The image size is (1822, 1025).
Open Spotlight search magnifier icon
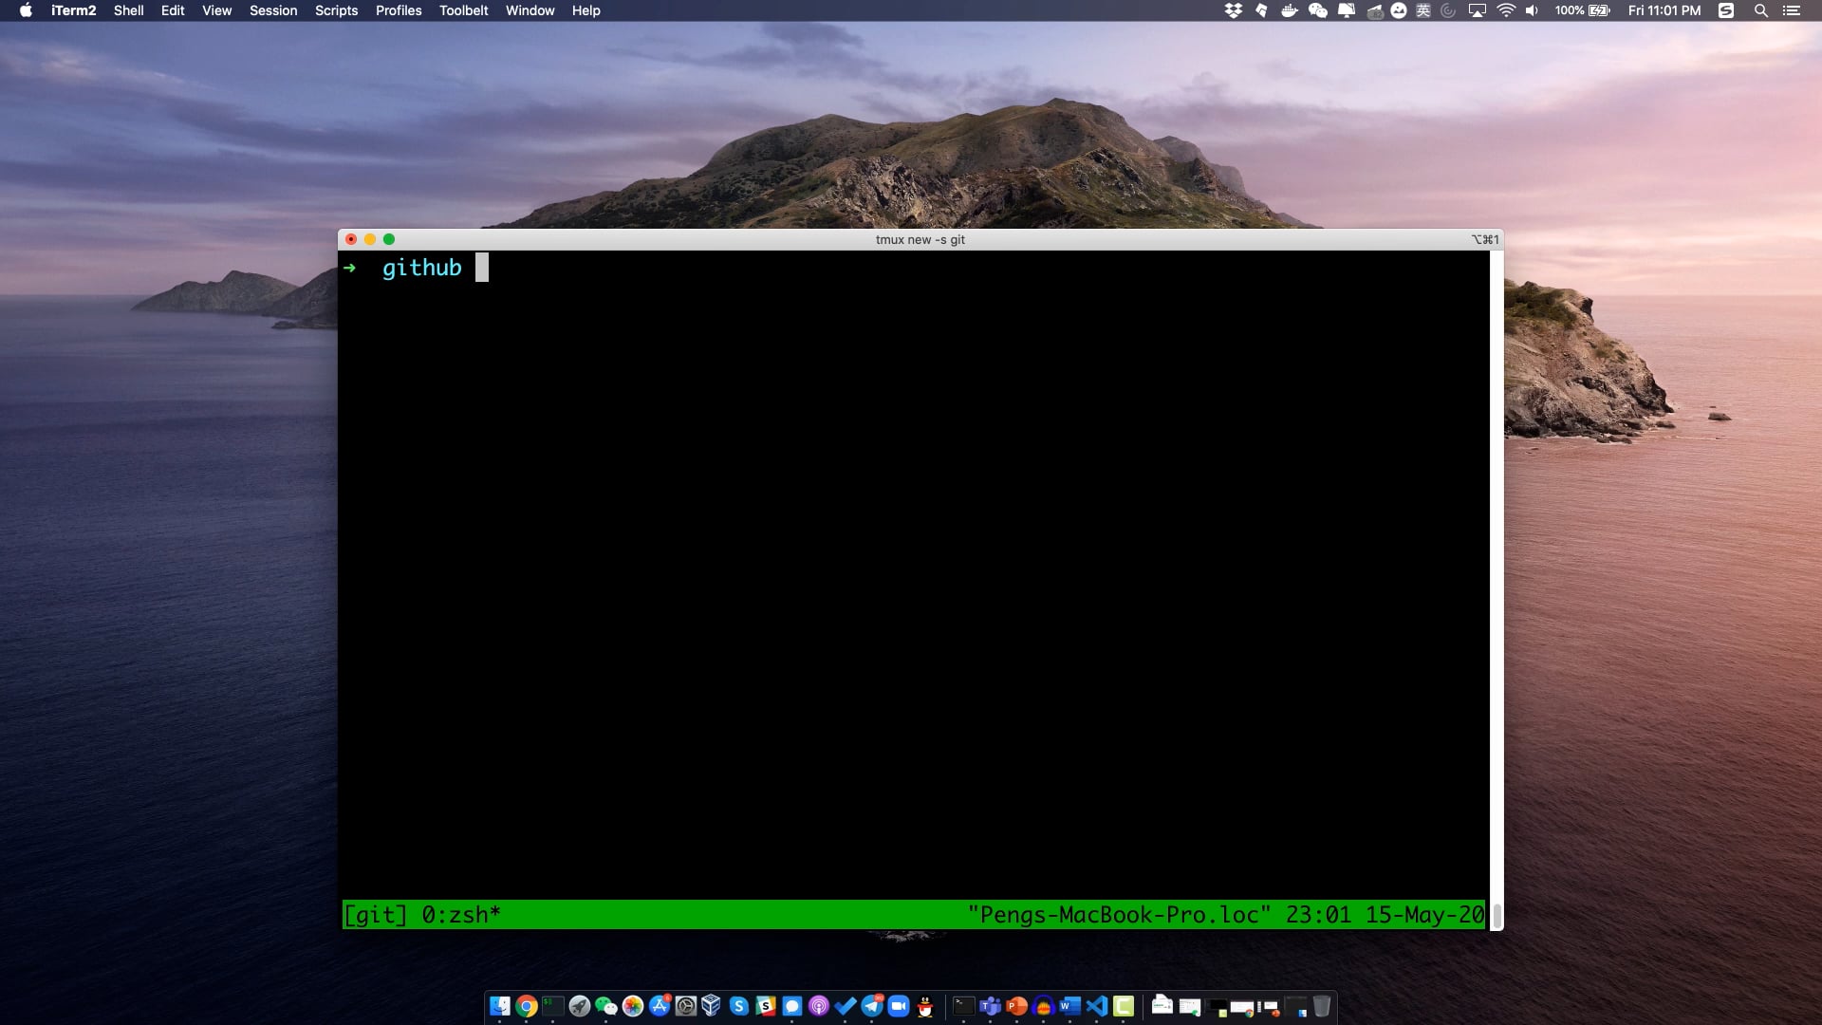click(x=1760, y=10)
